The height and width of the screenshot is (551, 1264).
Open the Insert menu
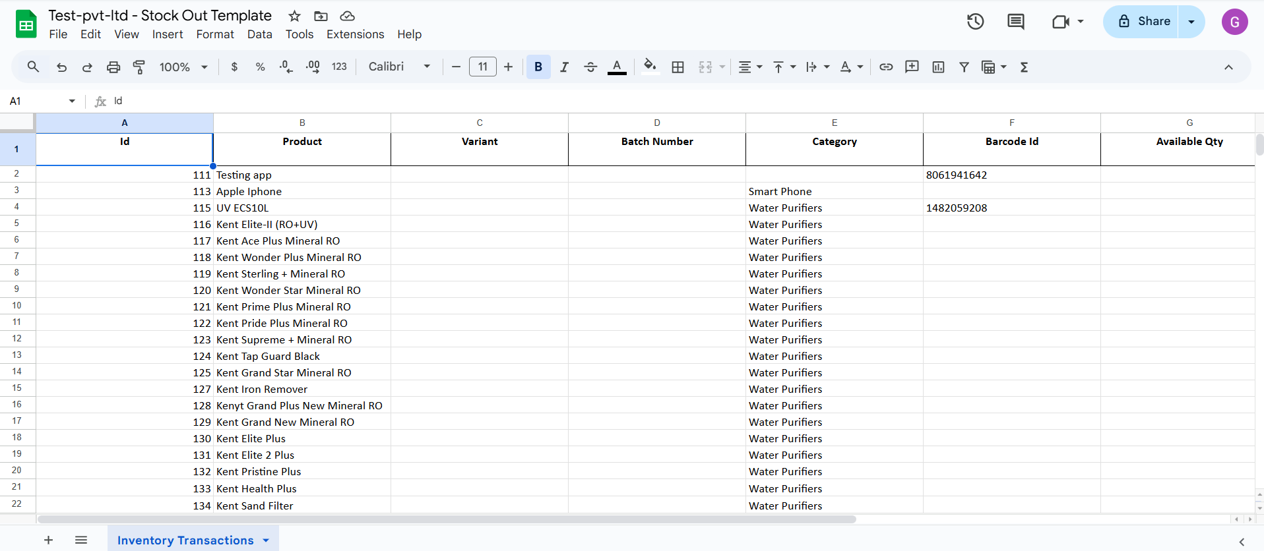pyautogui.click(x=168, y=34)
